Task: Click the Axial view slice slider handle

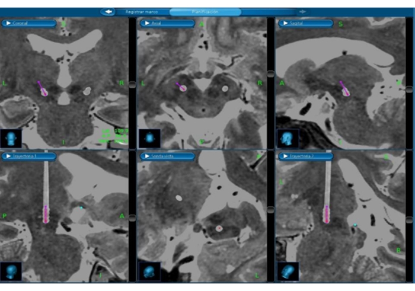Action: (270, 74)
